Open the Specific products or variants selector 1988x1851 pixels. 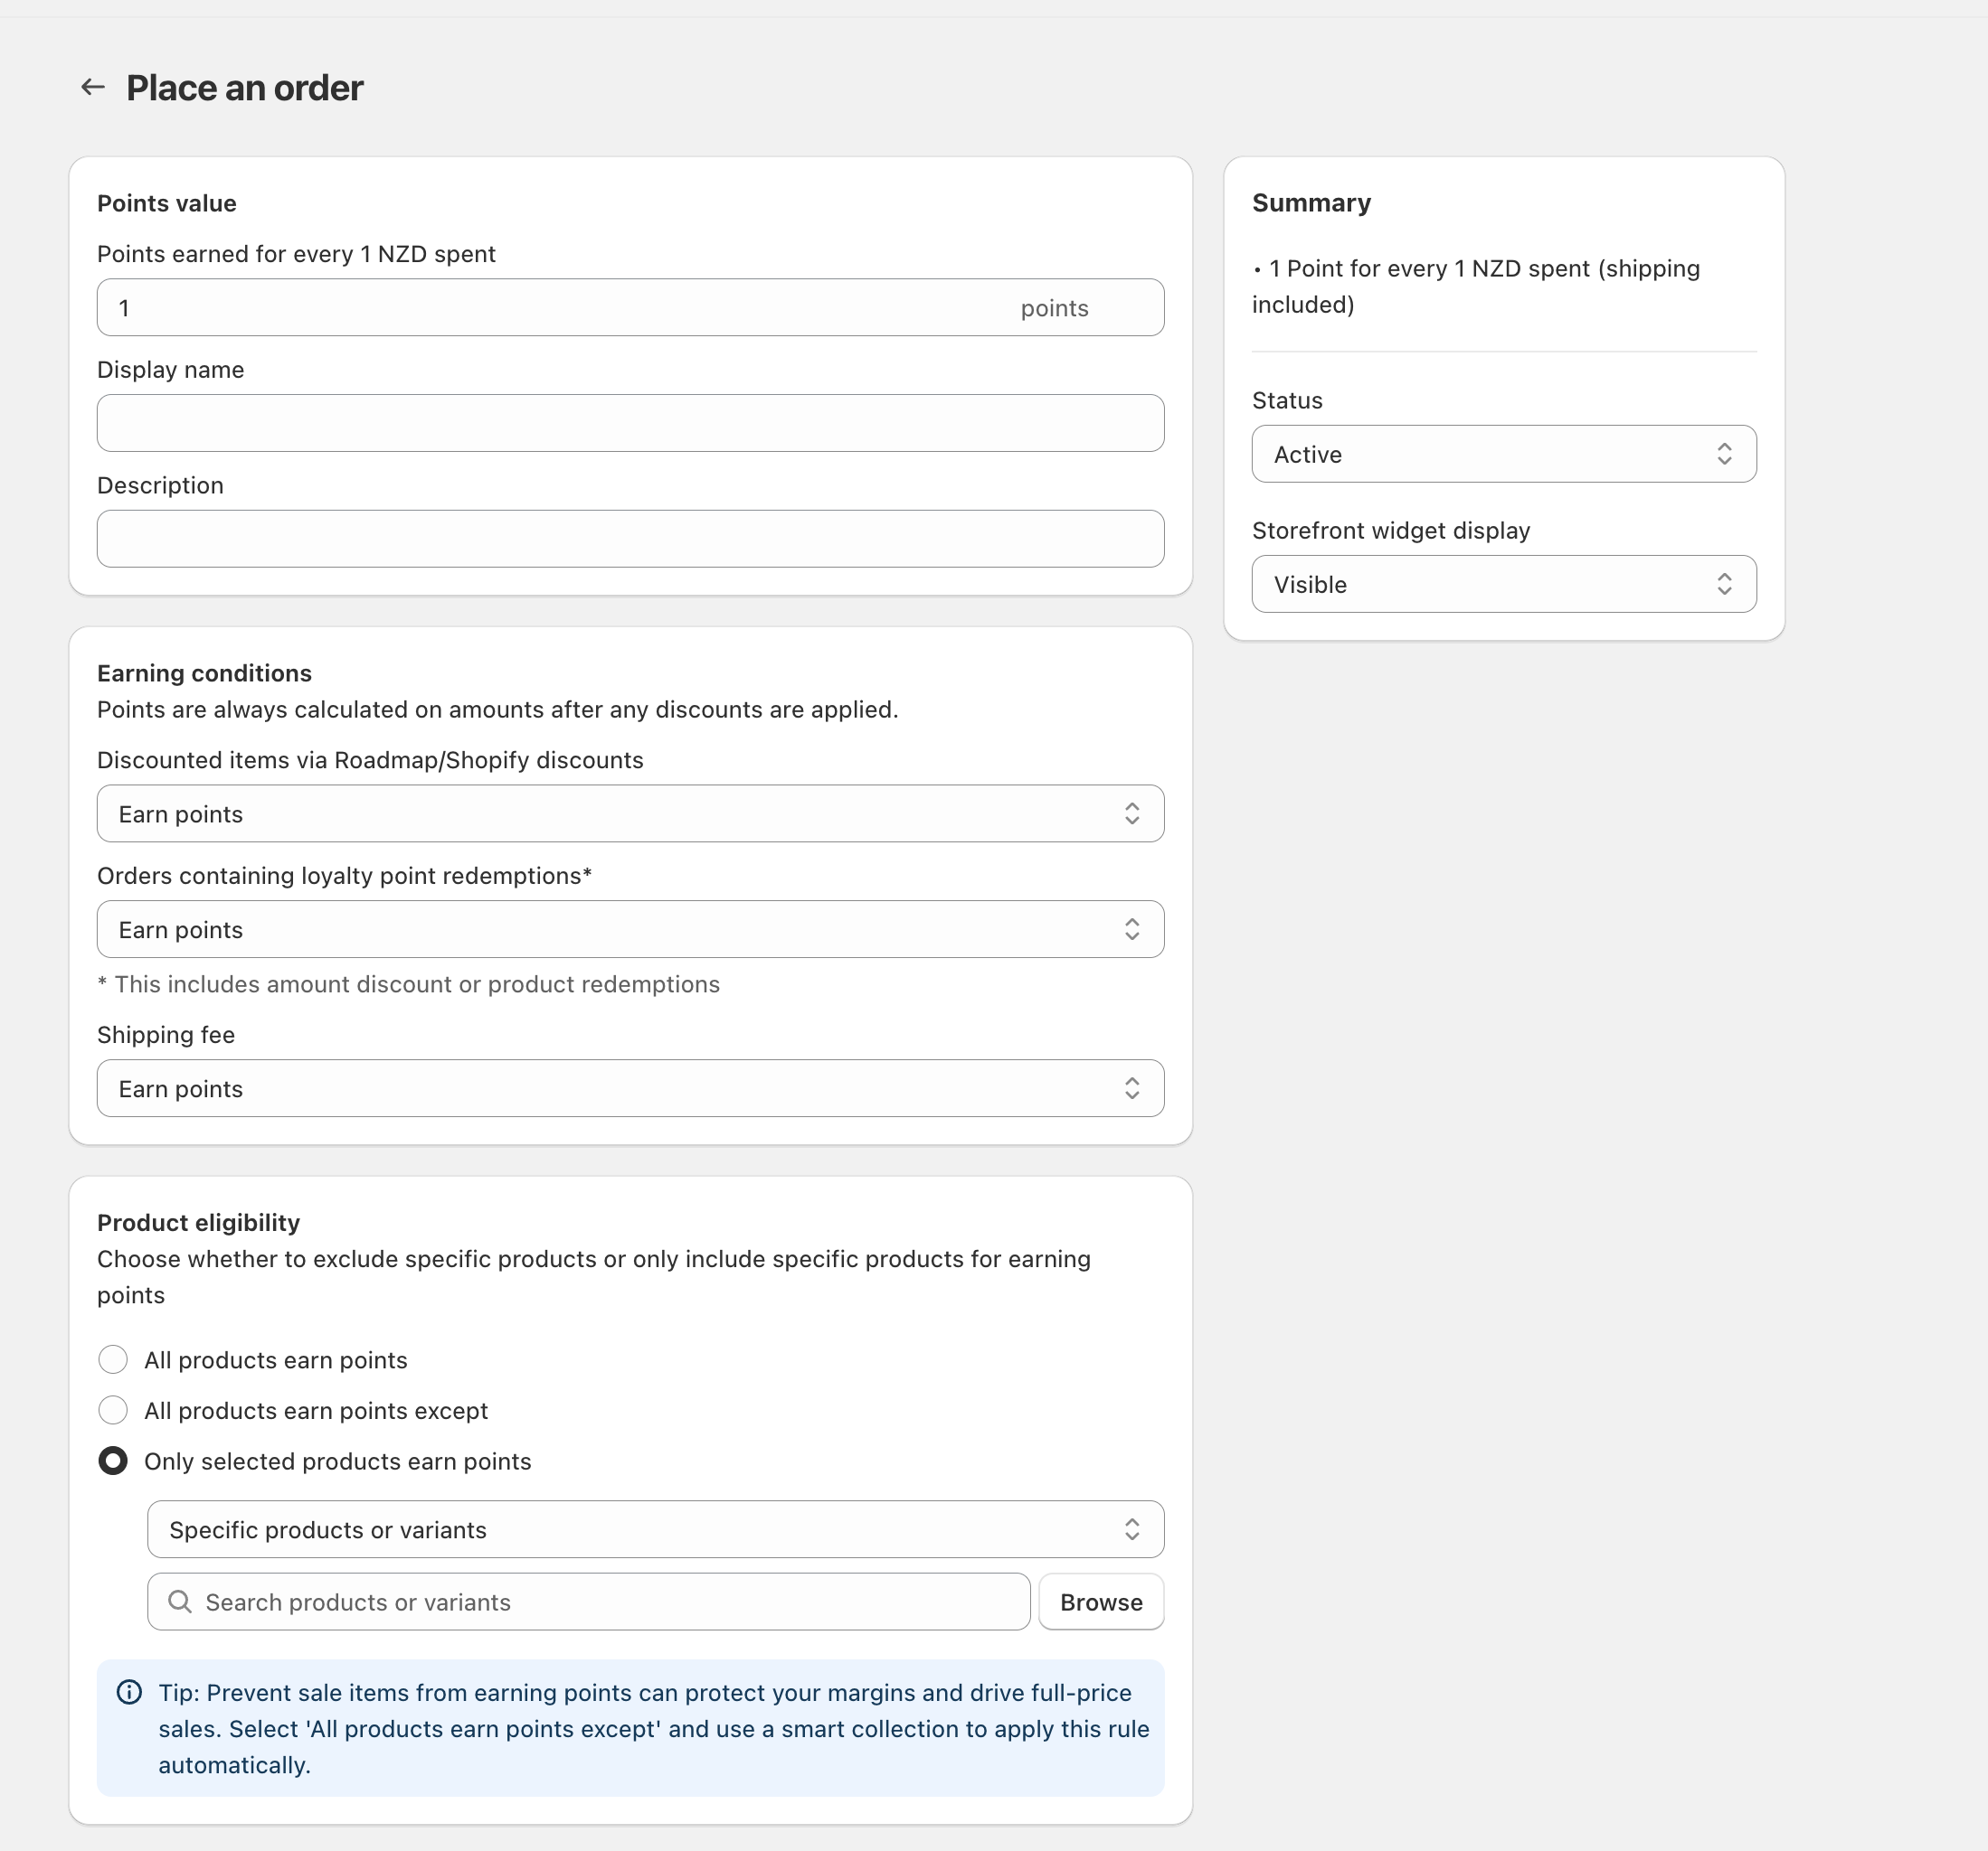point(655,1529)
